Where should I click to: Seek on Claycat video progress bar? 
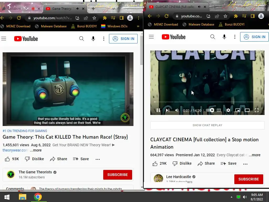click(x=207, y=102)
